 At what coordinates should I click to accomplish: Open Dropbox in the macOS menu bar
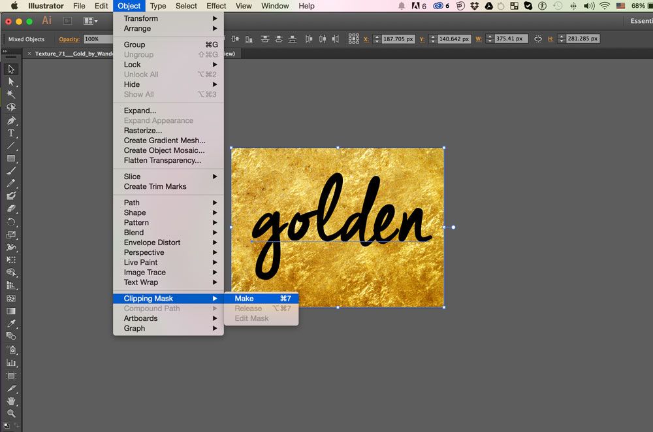pos(474,6)
